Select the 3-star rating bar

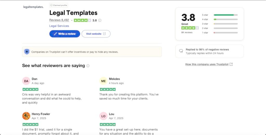pos(225,24)
